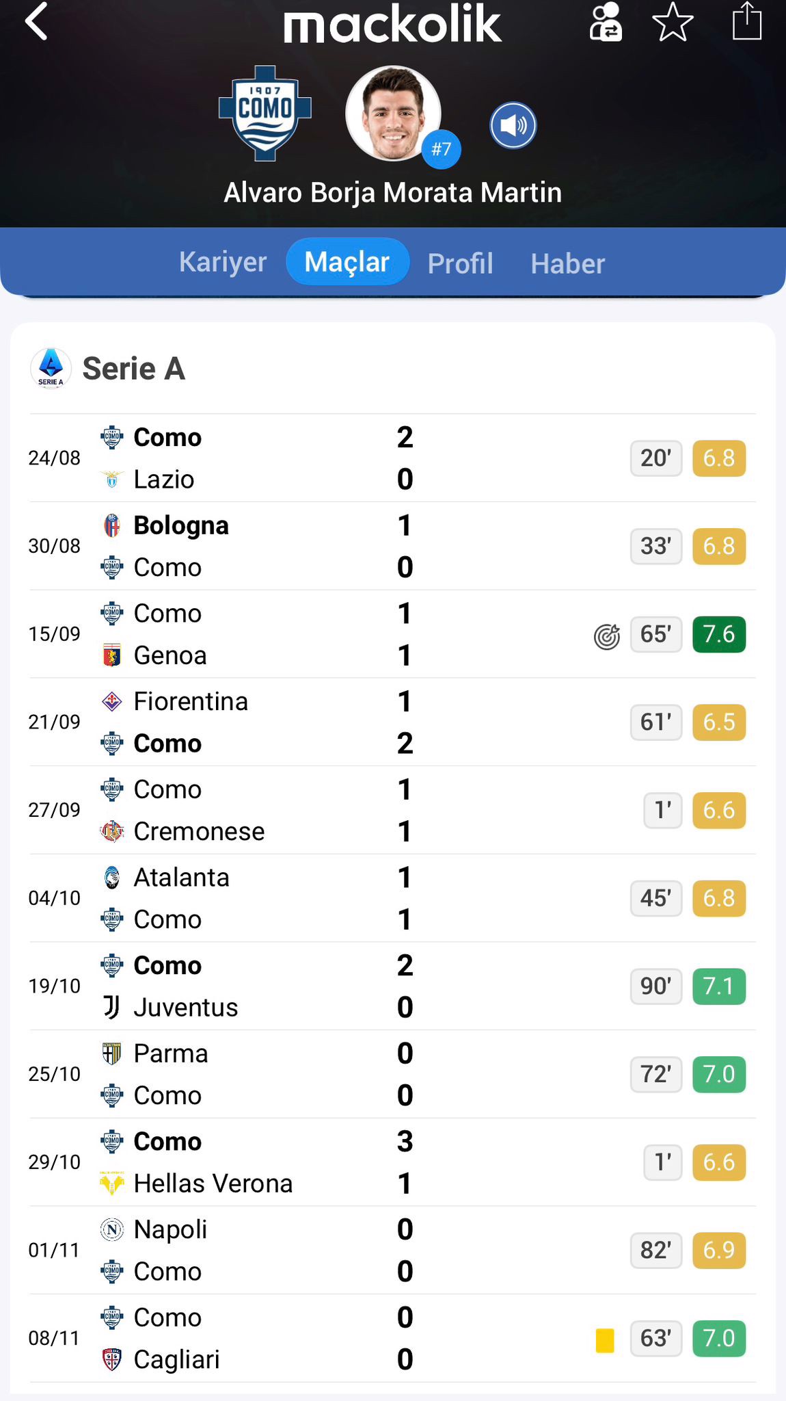The height and width of the screenshot is (1401, 786).
Task: Open the Como vs Lazio match
Action: click(x=273, y=458)
